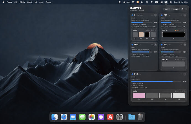Open the Apple menu

click(3, 2)
